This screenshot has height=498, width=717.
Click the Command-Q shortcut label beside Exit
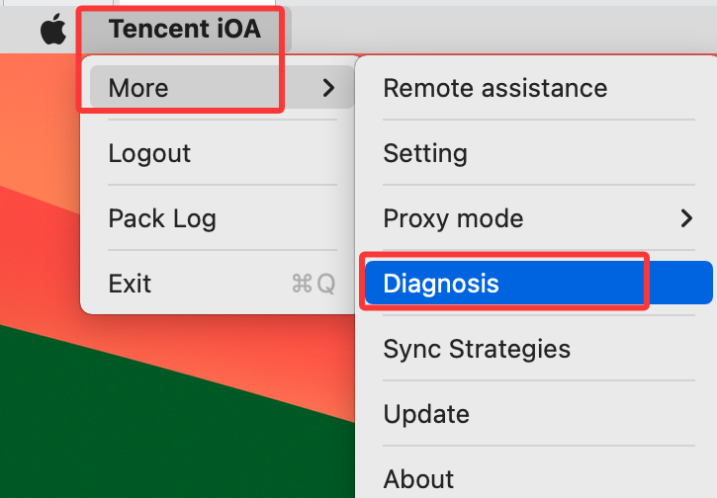pos(314,284)
